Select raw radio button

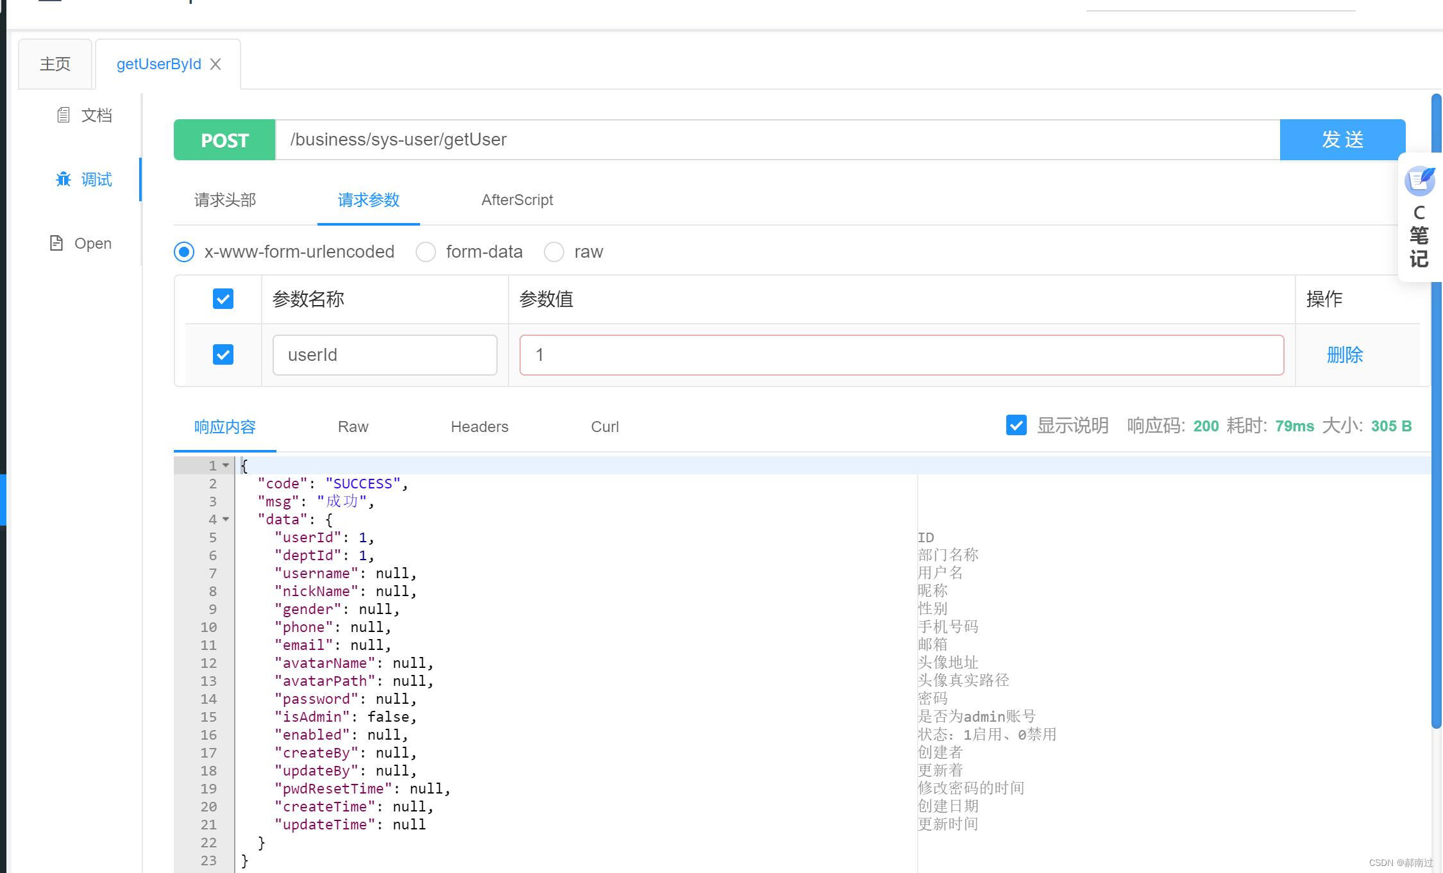pyautogui.click(x=554, y=252)
